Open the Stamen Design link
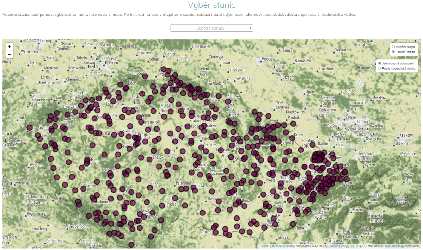This screenshot has height=250, width=423. tap(338, 246)
